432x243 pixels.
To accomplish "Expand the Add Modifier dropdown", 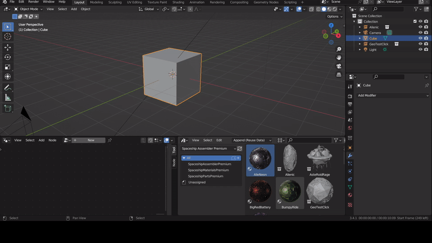I will pos(391,96).
